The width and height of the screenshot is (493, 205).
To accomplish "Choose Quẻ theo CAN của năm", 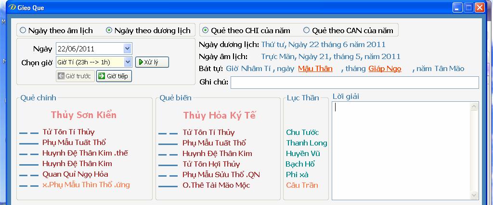I will 306,30.
